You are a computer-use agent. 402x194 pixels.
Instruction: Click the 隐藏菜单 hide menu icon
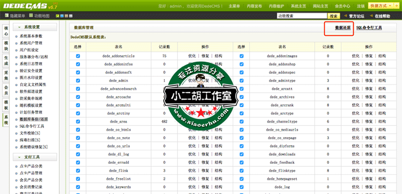[7, 16]
